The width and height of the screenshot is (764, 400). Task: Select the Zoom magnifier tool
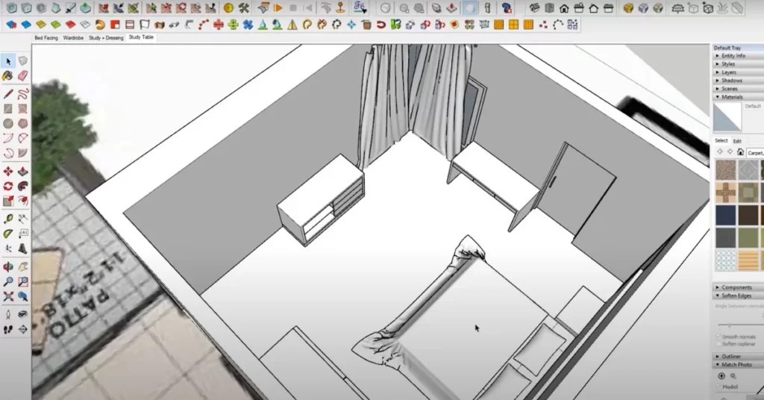coord(7,281)
